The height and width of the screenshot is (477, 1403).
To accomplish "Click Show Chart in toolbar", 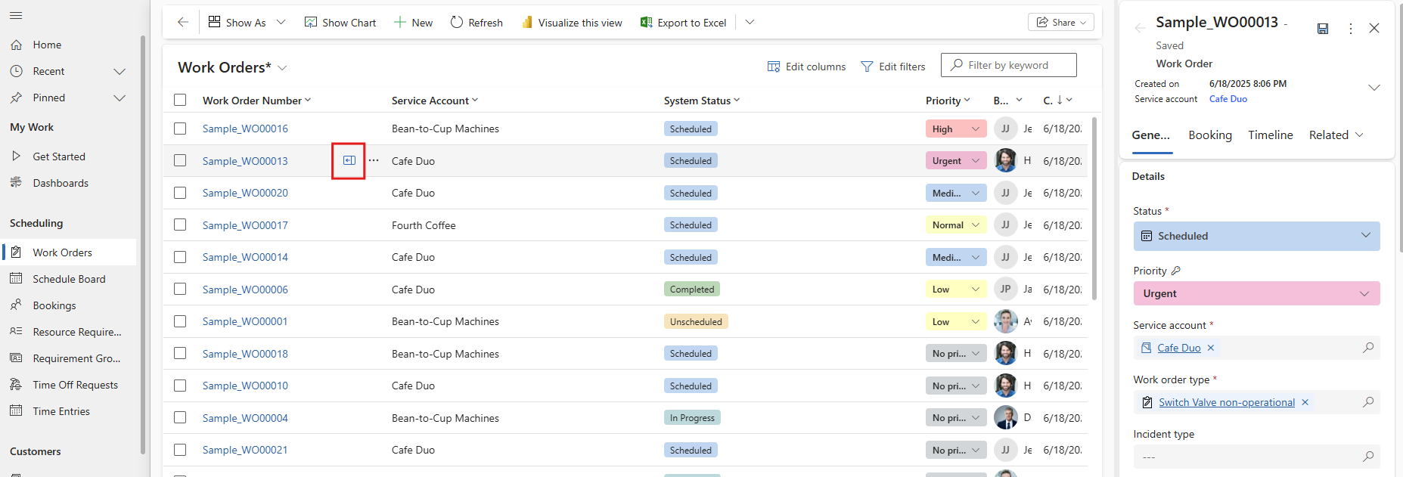I will (340, 23).
